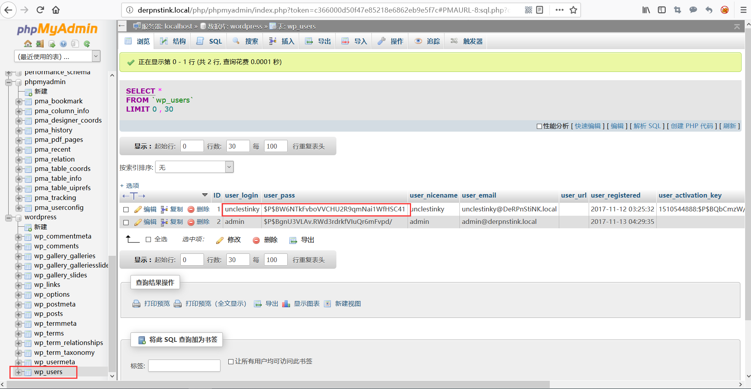Image resolution: width=751 pixels, height=389 pixels.
Task: Click the print preview printer icon
Action: point(136,304)
